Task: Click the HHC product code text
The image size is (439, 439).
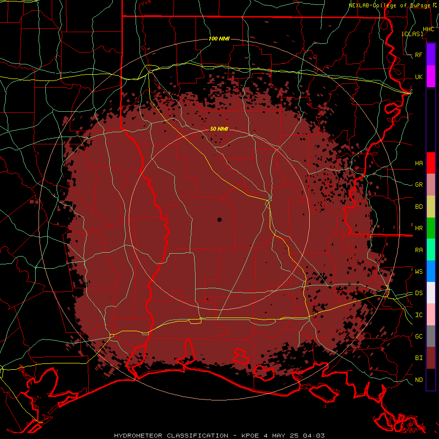Action: pyautogui.click(x=428, y=29)
